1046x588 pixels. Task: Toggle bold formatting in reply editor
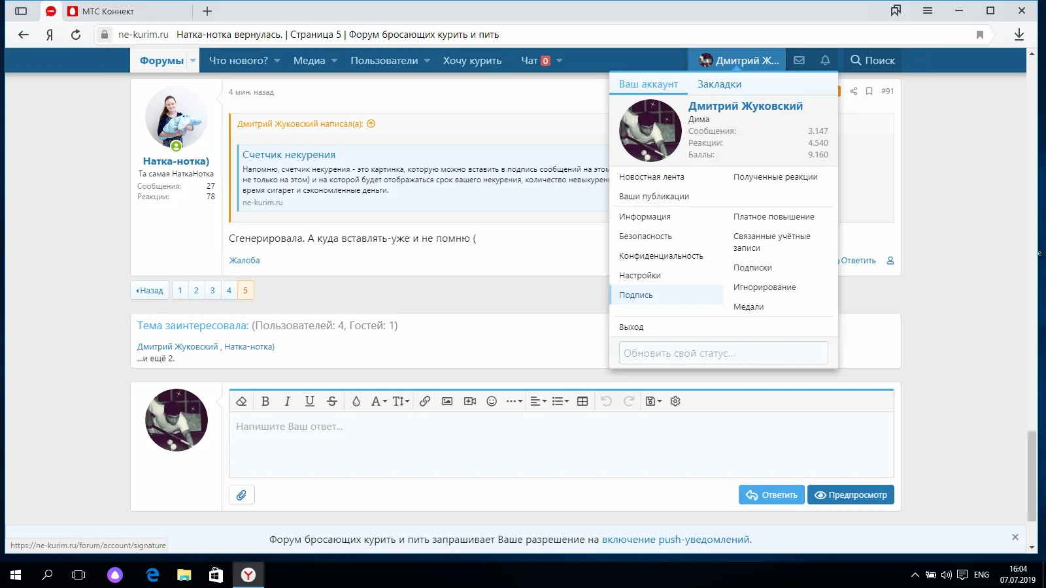click(265, 401)
